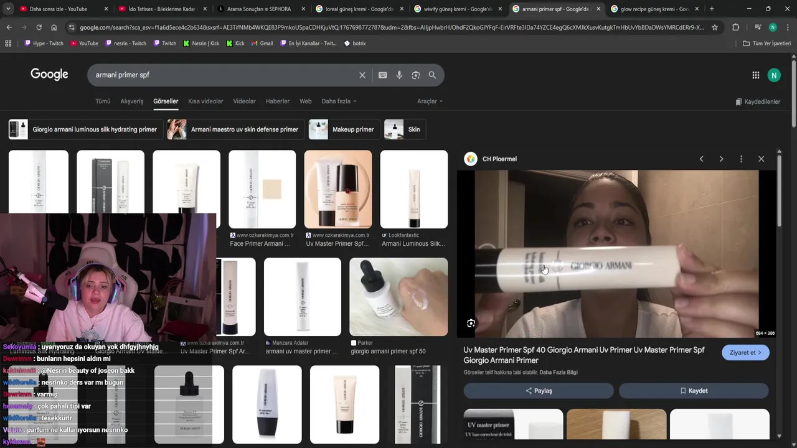Switch to the Haberler tab
This screenshot has width=797, height=448.
278,101
